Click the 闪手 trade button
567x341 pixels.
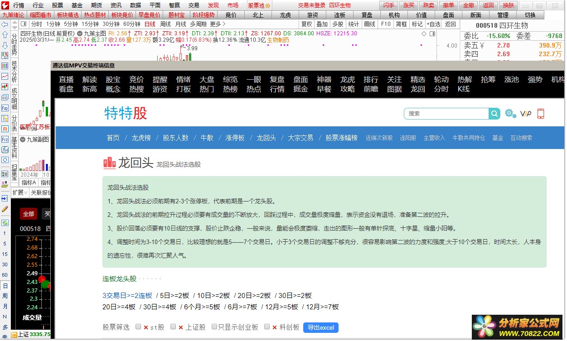tap(388, 5)
